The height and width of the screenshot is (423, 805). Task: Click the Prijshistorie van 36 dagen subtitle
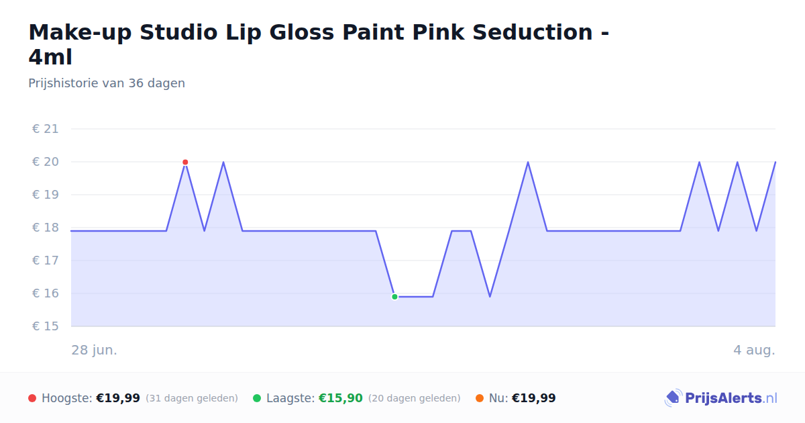(x=107, y=83)
